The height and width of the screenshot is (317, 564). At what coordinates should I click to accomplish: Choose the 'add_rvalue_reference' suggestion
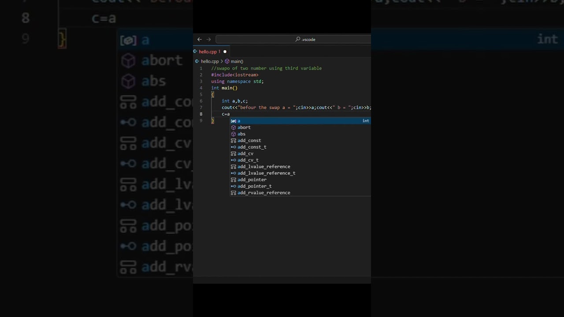point(300,192)
